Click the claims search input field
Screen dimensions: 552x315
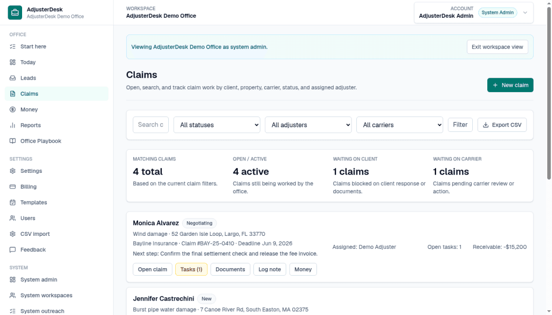(x=151, y=125)
